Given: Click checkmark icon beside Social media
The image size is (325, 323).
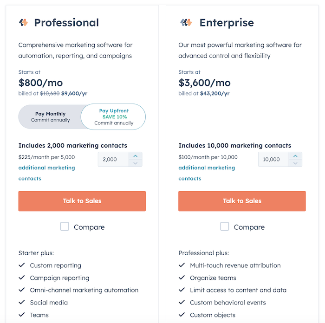Looking at the screenshot, I should (x=21, y=303).
